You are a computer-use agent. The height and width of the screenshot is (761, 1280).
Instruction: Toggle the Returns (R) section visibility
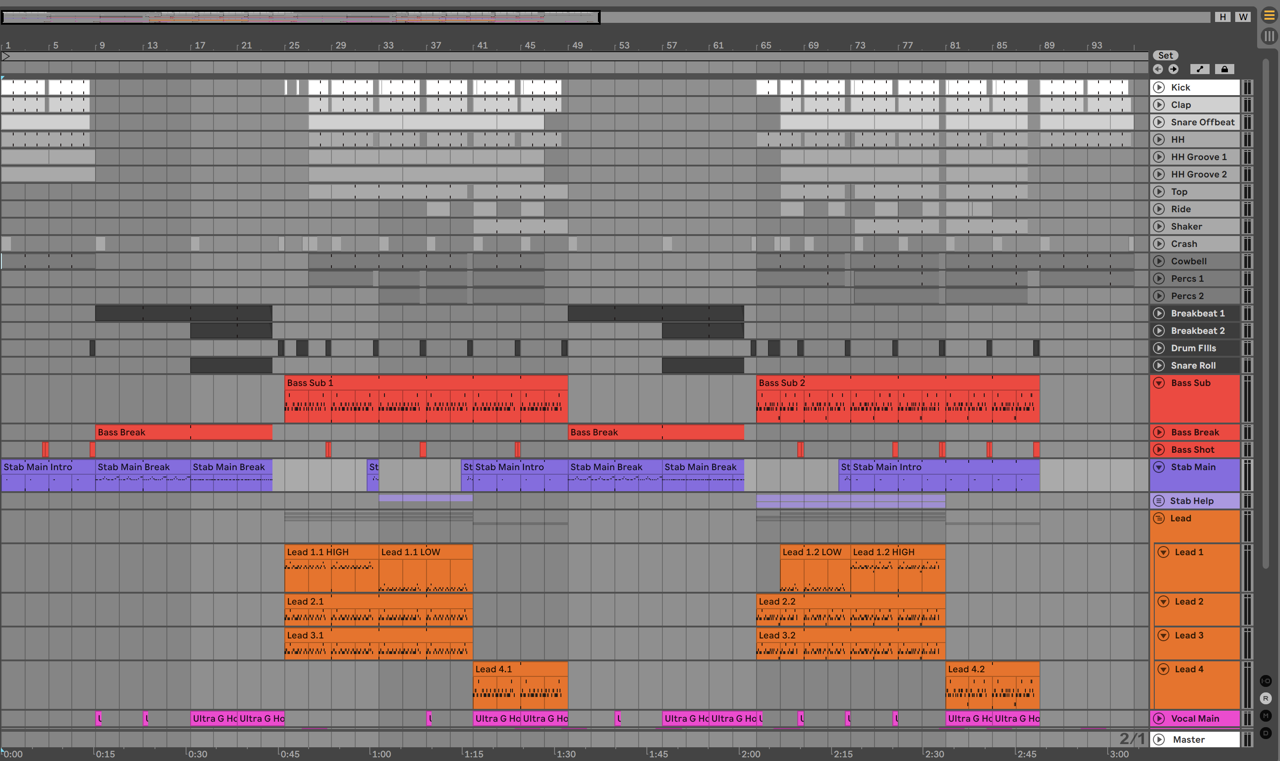click(1266, 698)
